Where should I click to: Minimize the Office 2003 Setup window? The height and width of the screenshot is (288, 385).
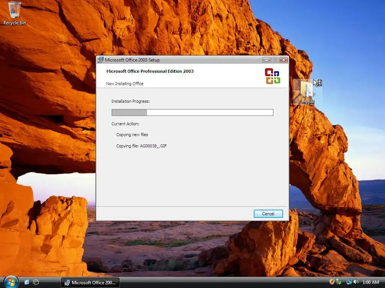(266, 60)
